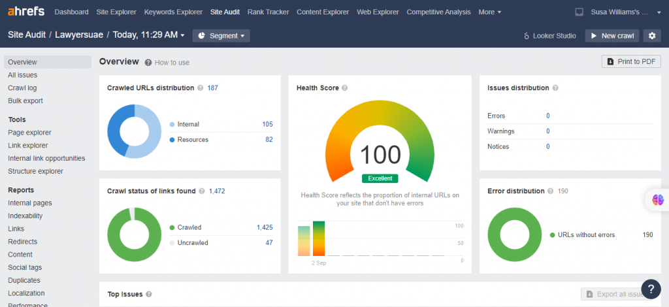Viewport: 669px width, 307px height.
Task: Click info icon beside Issues distribution
Action: (555, 88)
